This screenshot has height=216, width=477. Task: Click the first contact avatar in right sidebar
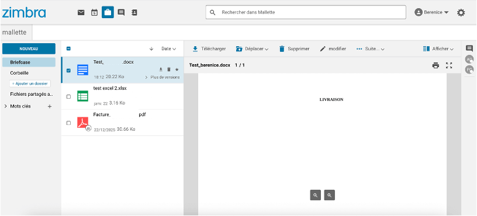tap(469, 59)
